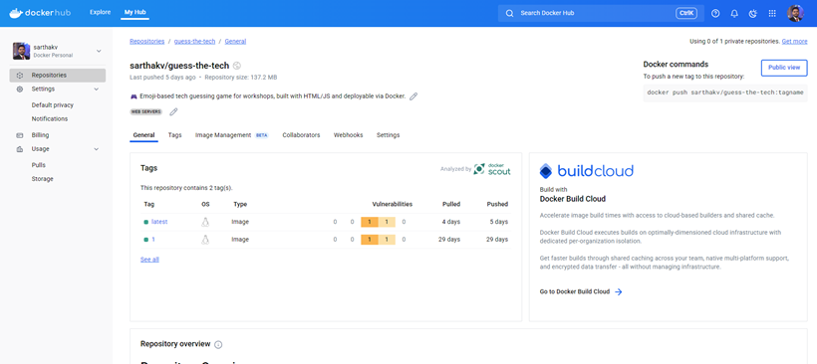Open Storage under Usage
The width and height of the screenshot is (817, 364).
pyautogui.click(x=42, y=179)
